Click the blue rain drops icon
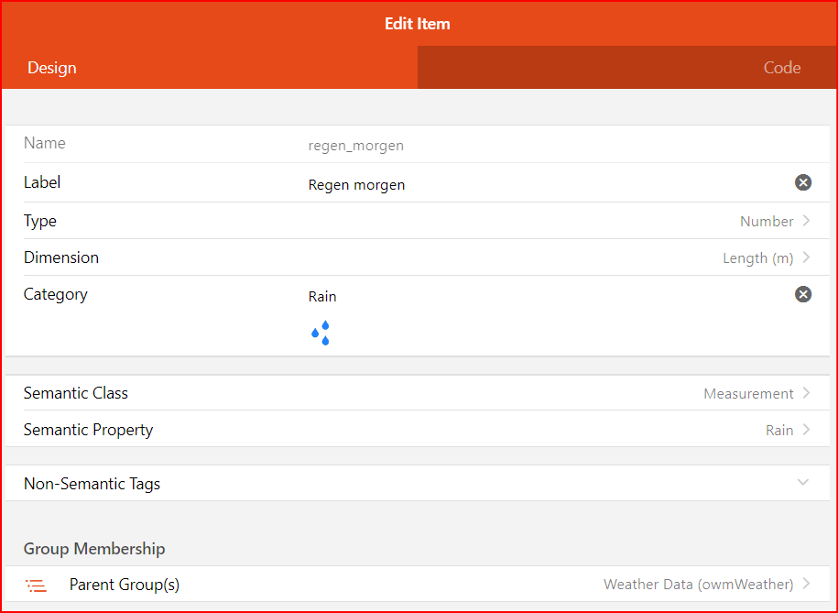 (321, 334)
